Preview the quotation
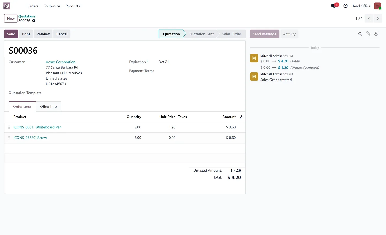386x235 pixels. click(x=43, y=34)
